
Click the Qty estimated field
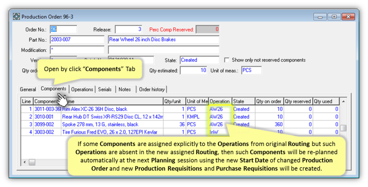pos(193,70)
